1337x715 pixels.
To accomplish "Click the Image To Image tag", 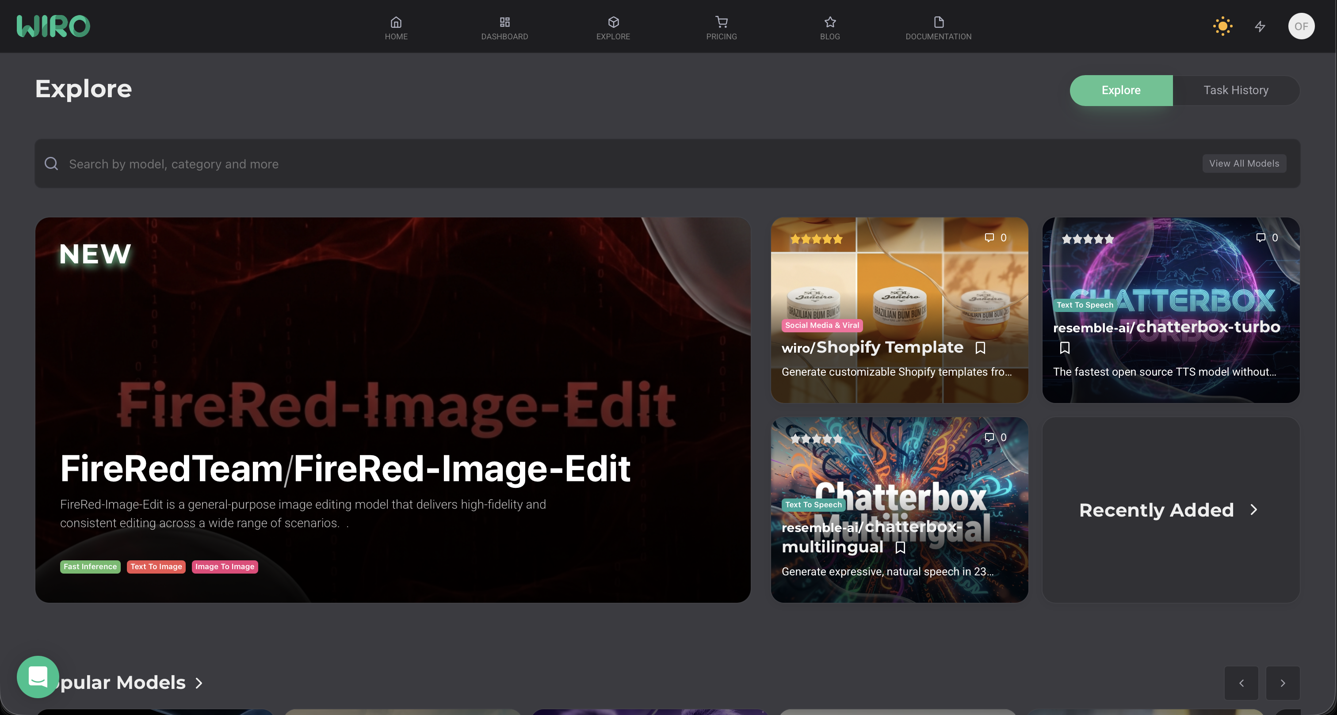I will 225,567.
